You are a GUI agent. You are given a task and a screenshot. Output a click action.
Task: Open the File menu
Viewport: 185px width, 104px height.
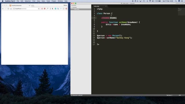coord(18,1)
